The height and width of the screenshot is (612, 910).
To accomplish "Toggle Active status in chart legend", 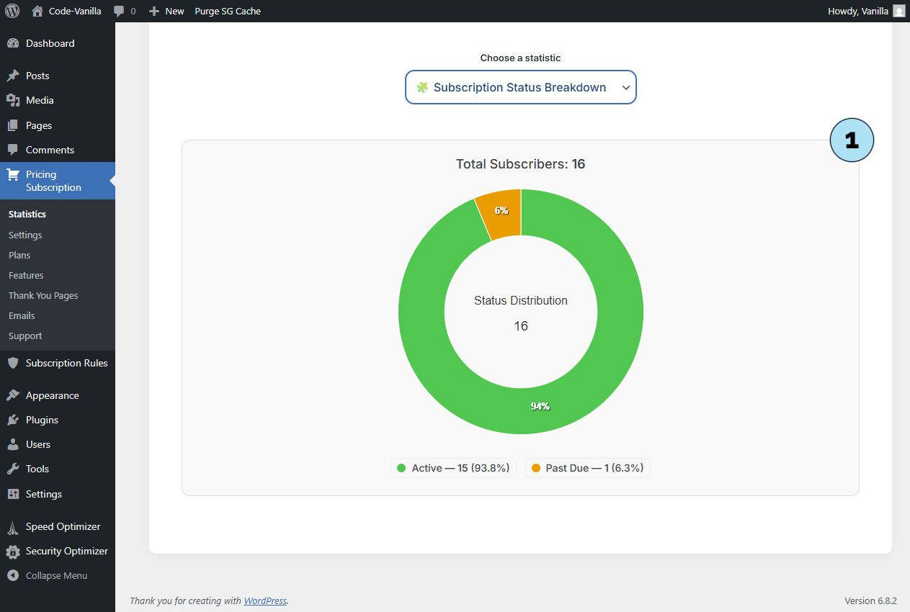I will 453,468.
